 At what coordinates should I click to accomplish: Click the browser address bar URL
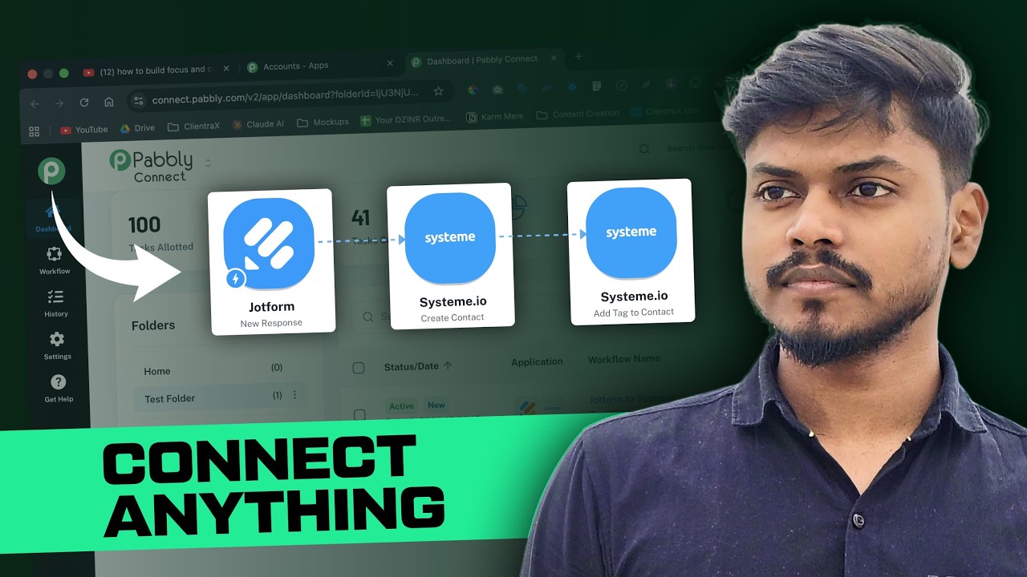point(285,95)
